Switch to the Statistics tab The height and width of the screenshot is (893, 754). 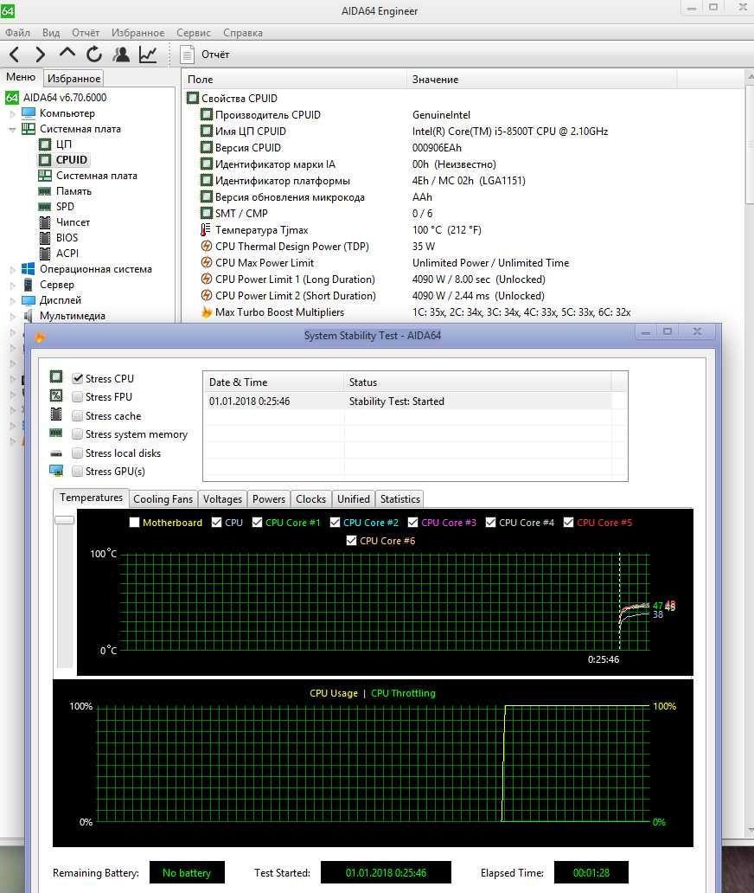(x=400, y=499)
